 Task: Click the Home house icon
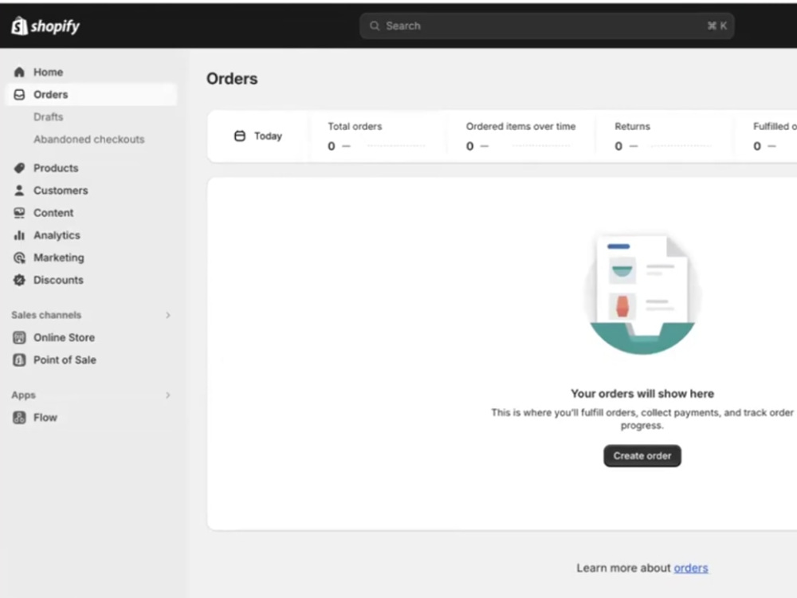(19, 72)
